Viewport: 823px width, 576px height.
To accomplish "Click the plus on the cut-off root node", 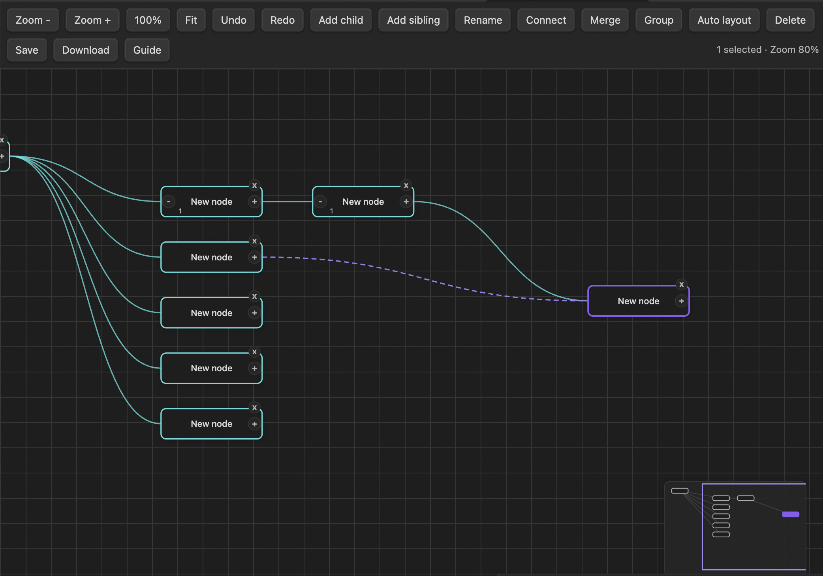I will pos(2,157).
